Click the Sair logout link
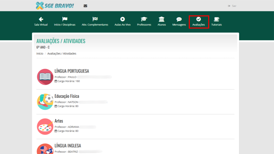 [x=232, y=6]
